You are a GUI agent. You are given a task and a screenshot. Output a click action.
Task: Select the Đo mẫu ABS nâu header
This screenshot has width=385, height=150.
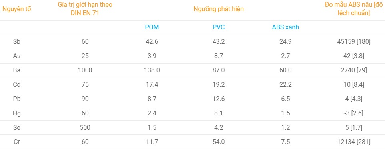(x=351, y=9)
